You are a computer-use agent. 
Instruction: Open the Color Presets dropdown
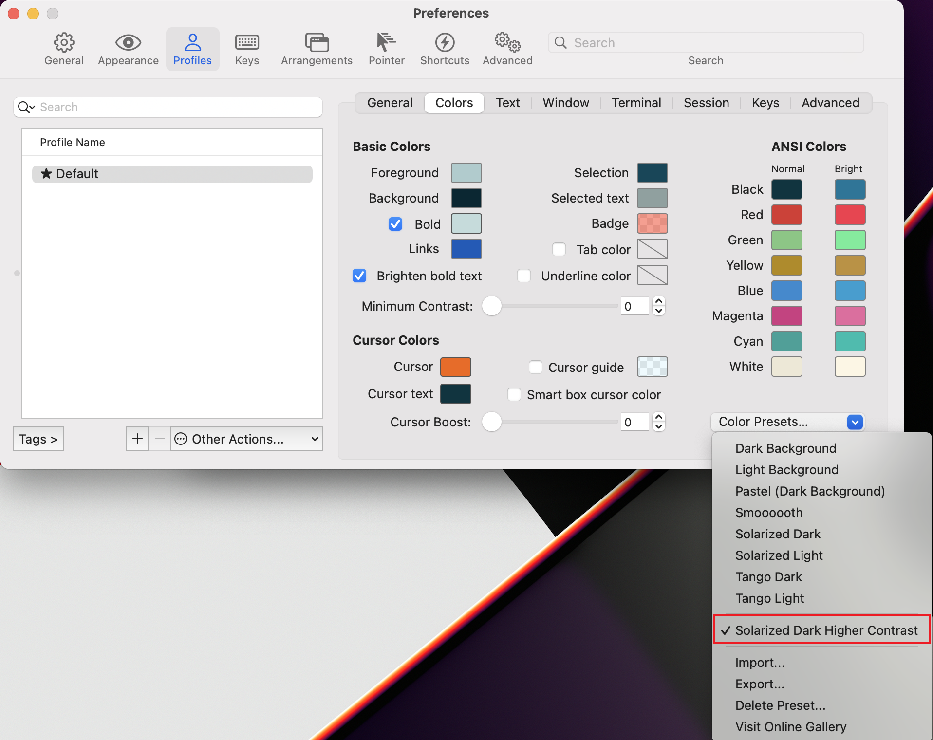[x=787, y=422]
